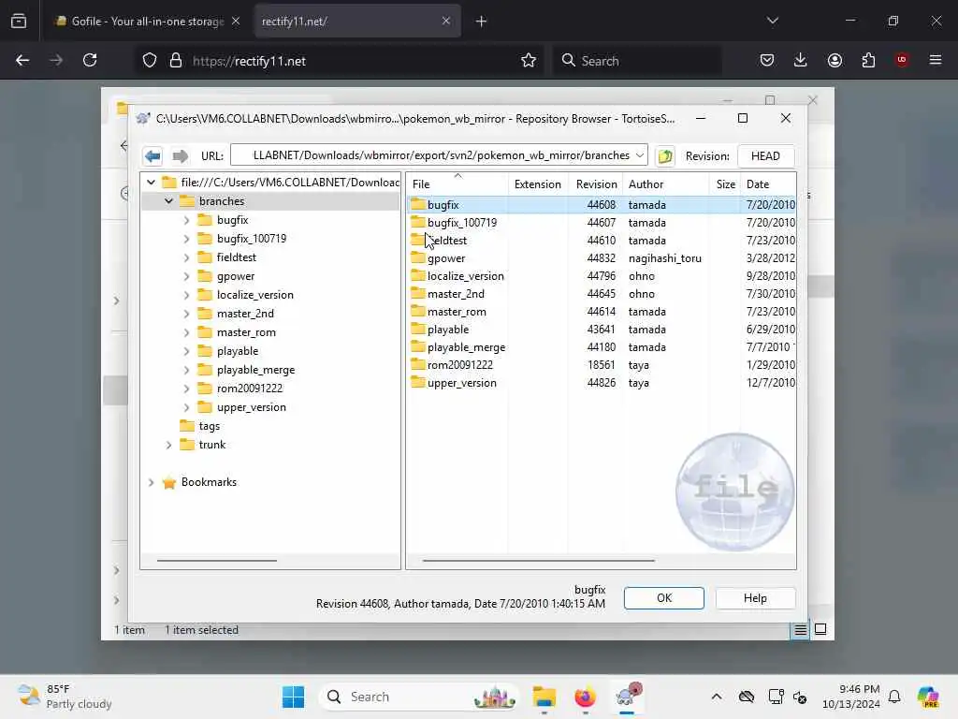Viewport: 958px width, 719px height.
Task: Expand the master_rom tree node
Action: coord(186,332)
